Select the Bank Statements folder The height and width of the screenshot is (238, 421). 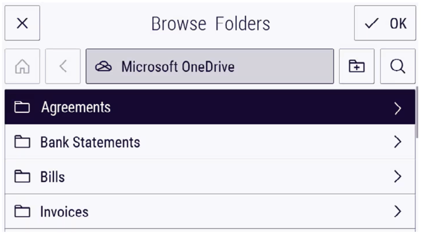pos(210,142)
